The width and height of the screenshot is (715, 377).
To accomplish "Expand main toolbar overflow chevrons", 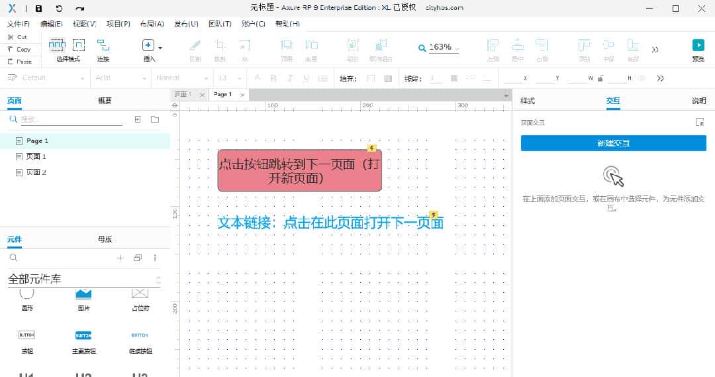I will [x=655, y=49].
